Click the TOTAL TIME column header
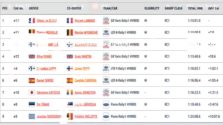 click(195, 9)
